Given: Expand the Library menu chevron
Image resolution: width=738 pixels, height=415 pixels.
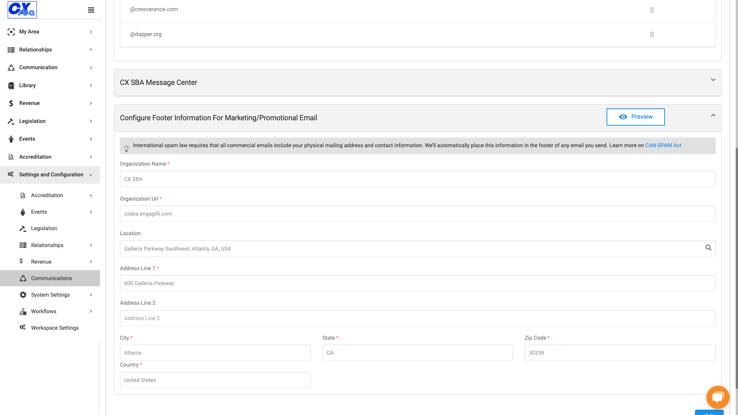Looking at the screenshot, I should coord(91,85).
